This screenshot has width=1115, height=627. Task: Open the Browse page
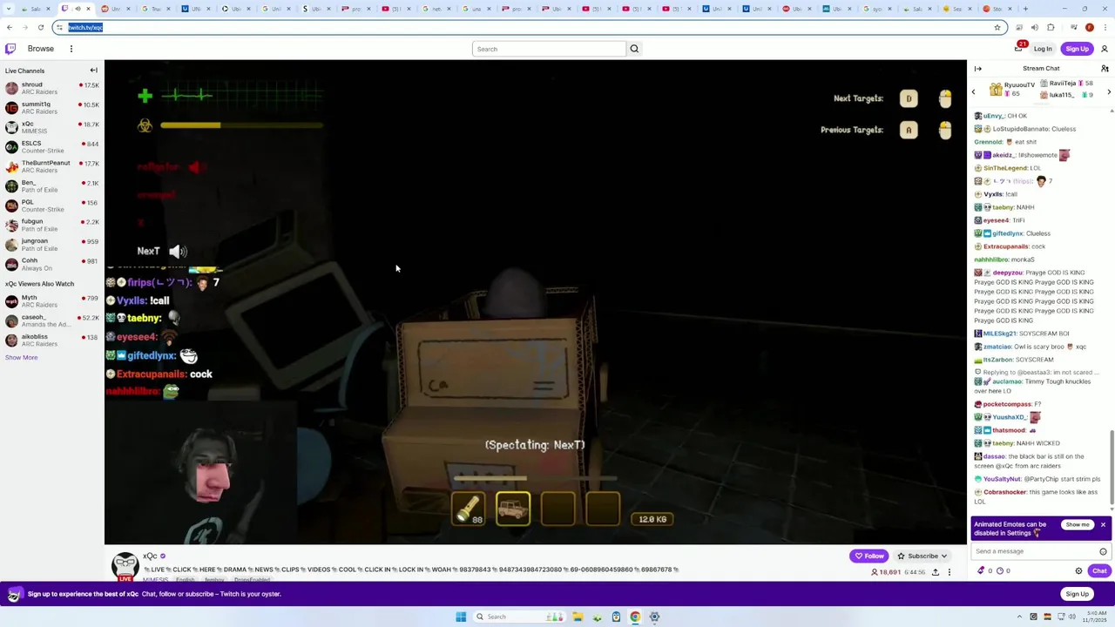pyautogui.click(x=40, y=49)
